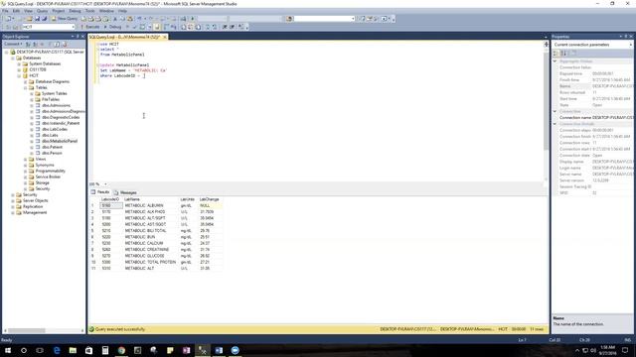Open the editor zoom percentage dropdown
Screen dimensions: 636x357
click(x=105, y=184)
